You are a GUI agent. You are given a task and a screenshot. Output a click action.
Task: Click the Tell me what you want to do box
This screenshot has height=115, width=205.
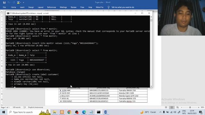pyautogui.click(x=123, y=7)
